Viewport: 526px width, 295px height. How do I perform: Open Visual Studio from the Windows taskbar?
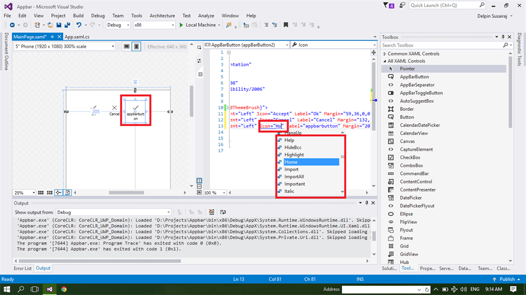(x=50, y=289)
